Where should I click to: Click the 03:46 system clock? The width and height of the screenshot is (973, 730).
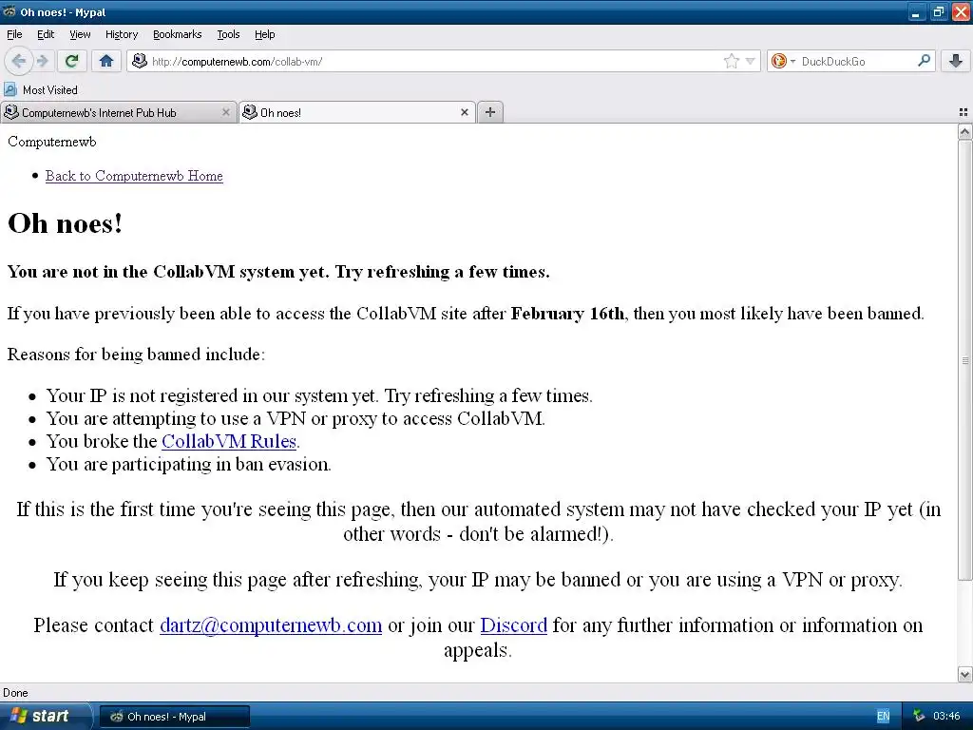click(946, 716)
